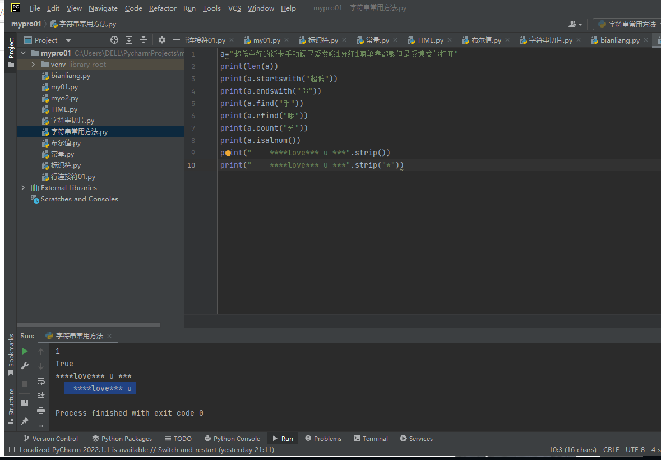
Task: Click CRLF line separator in status bar
Action: [x=611, y=450]
